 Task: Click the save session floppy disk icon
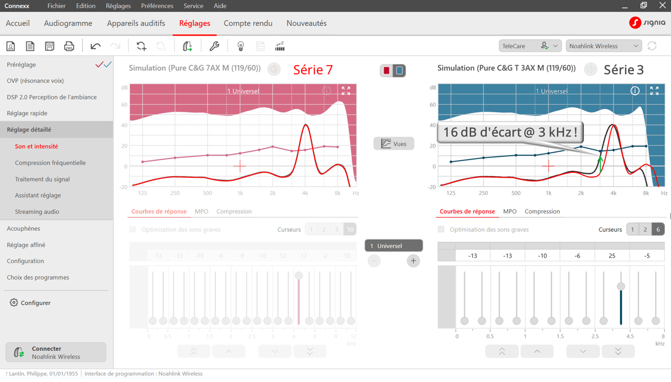[x=49, y=46]
